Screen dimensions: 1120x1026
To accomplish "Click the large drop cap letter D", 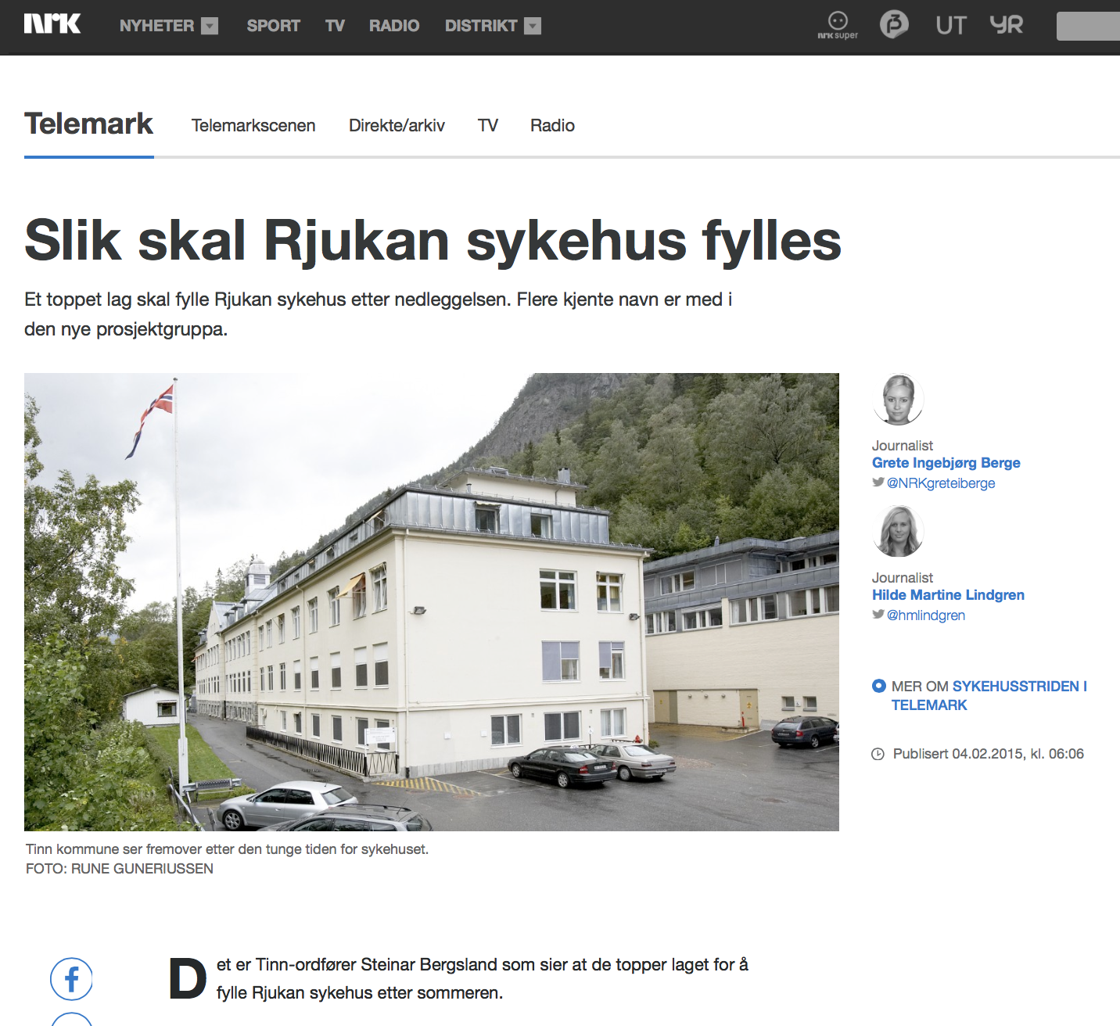I will (188, 978).
